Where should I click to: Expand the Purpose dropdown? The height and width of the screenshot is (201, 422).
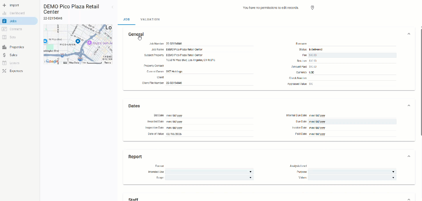(352, 172)
